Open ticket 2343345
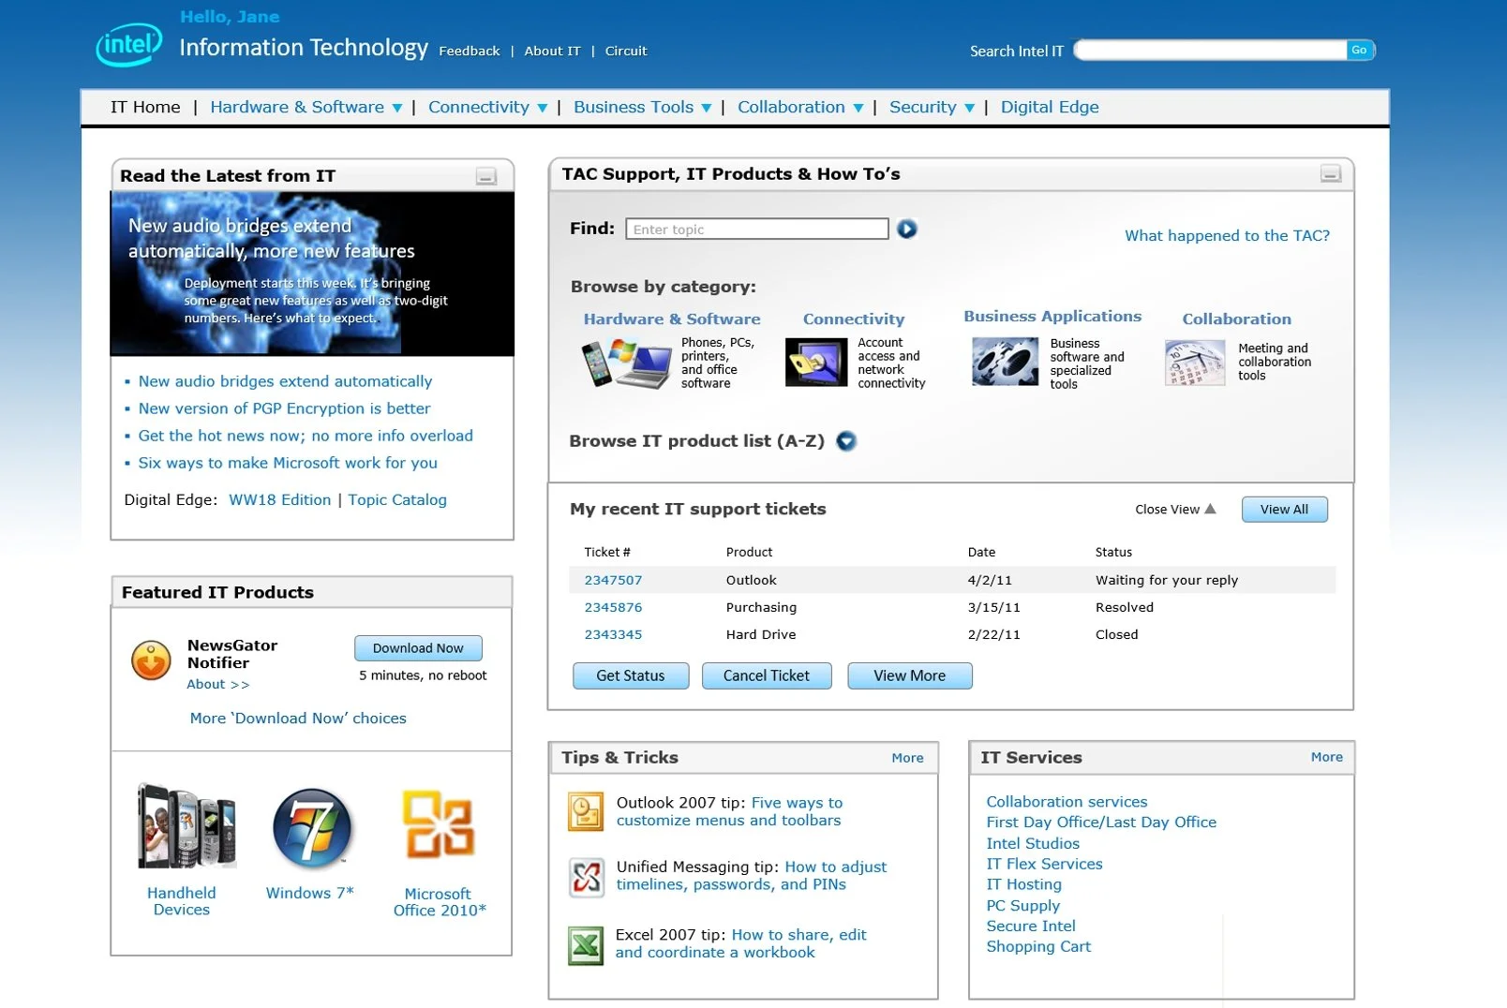Viewport: 1507px width, 1008px height. 613,634
